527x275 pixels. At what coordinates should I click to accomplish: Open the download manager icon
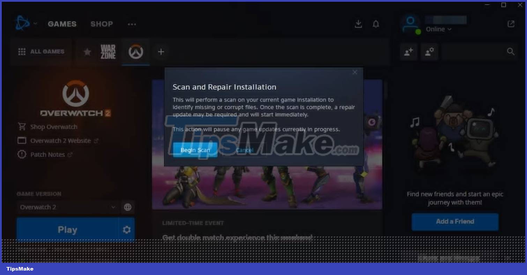pos(358,24)
